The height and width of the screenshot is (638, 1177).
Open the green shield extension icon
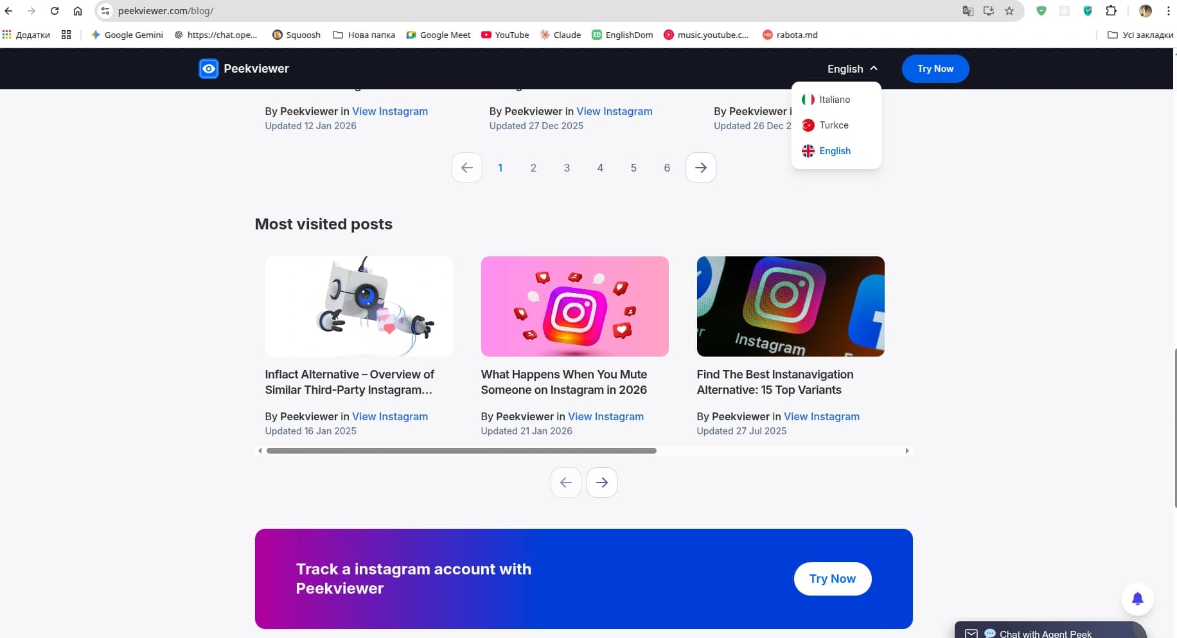pyautogui.click(x=1041, y=11)
